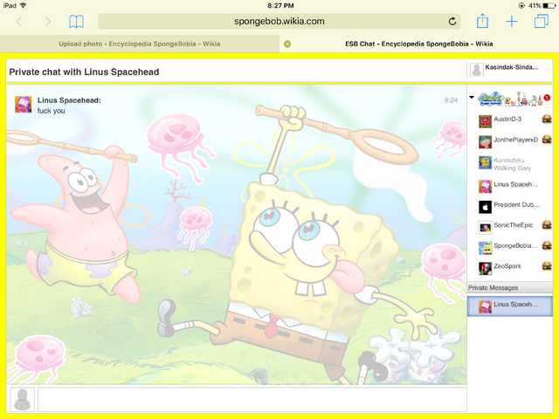
Task: Open Linus Spaceh... private message entry
Action: 510,306
